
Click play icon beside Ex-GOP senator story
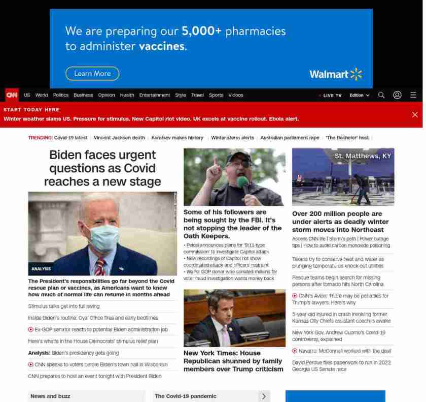[31, 329]
